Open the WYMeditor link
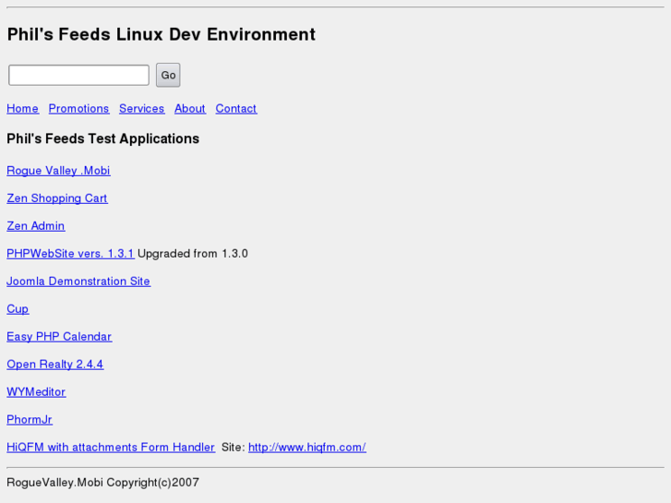The height and width of the screenshot is (503, 671). point(36,392)
